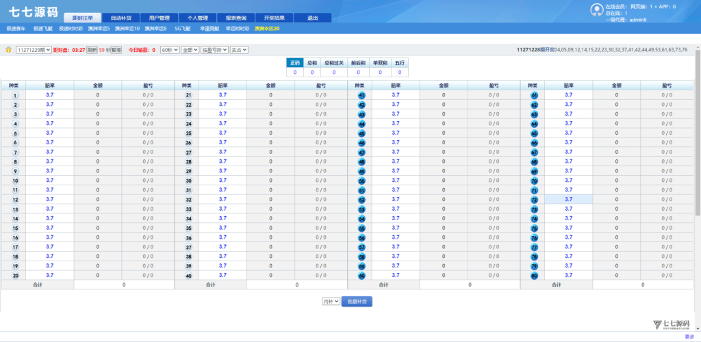This screenshot has width=701, height=342.
Task: Open the 澳洲幸运10 game link
Action: point(127,29)
